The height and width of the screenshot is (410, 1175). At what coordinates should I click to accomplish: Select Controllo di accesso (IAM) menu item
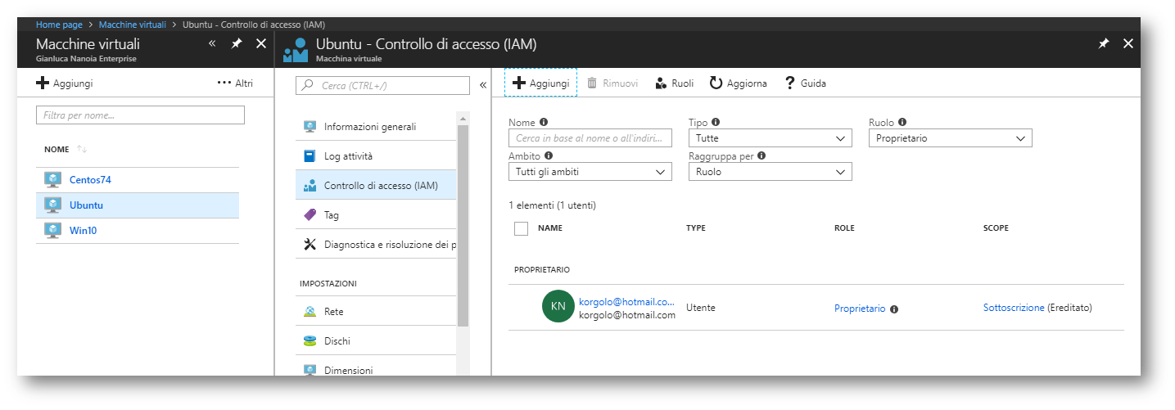pos(376,186)
